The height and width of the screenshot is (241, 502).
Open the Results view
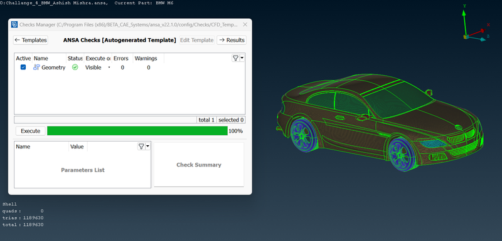pyautogui.click(x=232, y=40)
